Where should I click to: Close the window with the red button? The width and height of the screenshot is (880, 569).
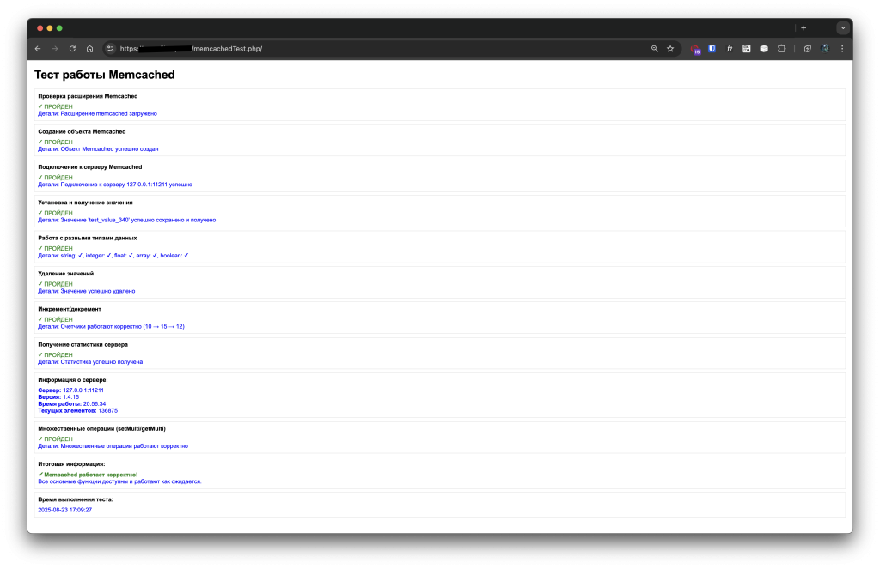[x=40, y=28]
